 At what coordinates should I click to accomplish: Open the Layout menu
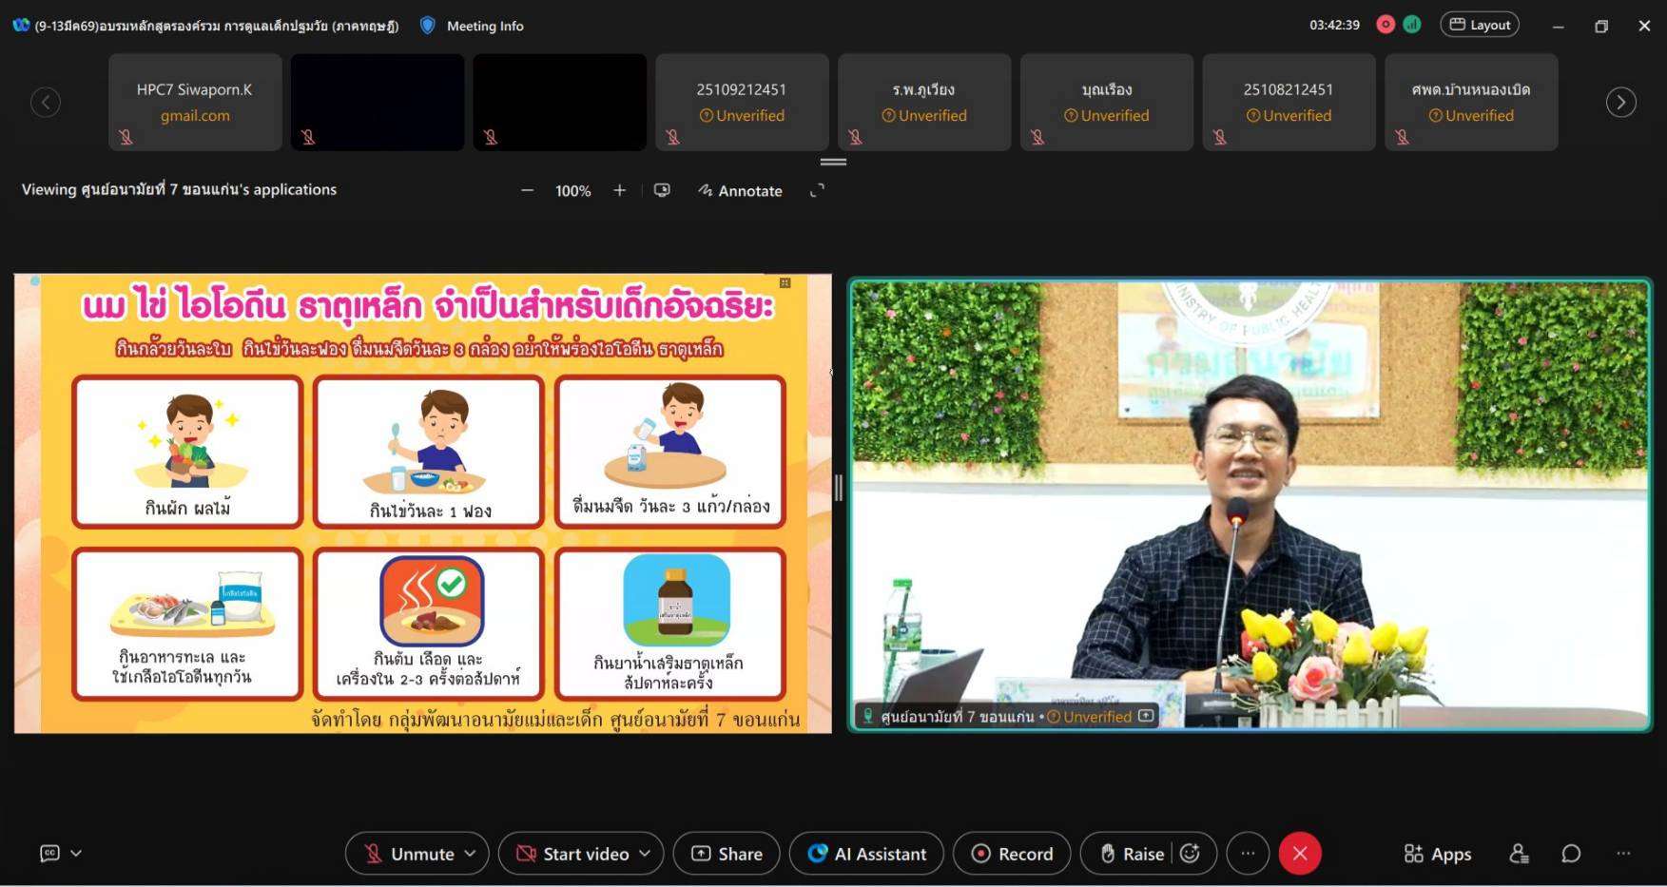(x=1480, y=25)
